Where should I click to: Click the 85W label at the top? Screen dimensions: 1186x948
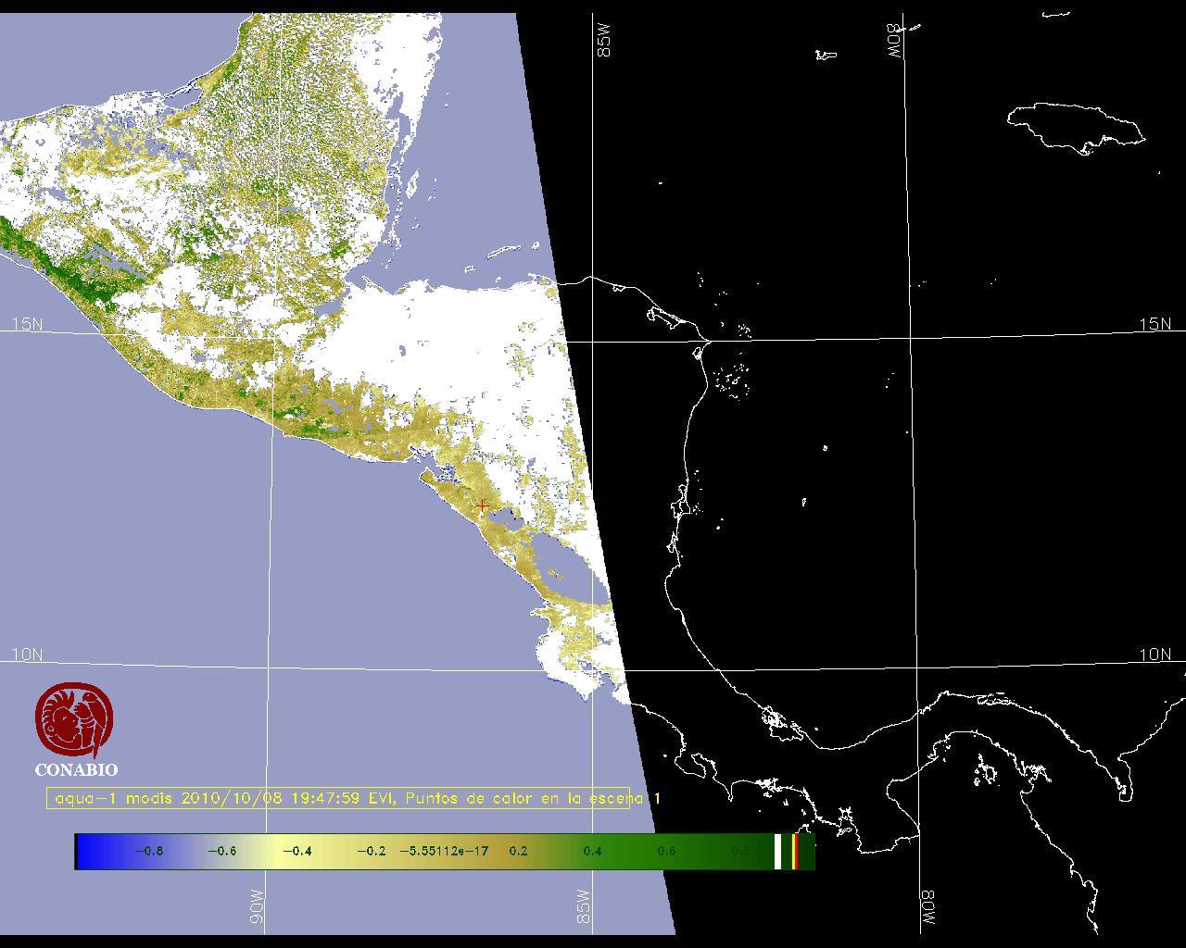point(605,41)
